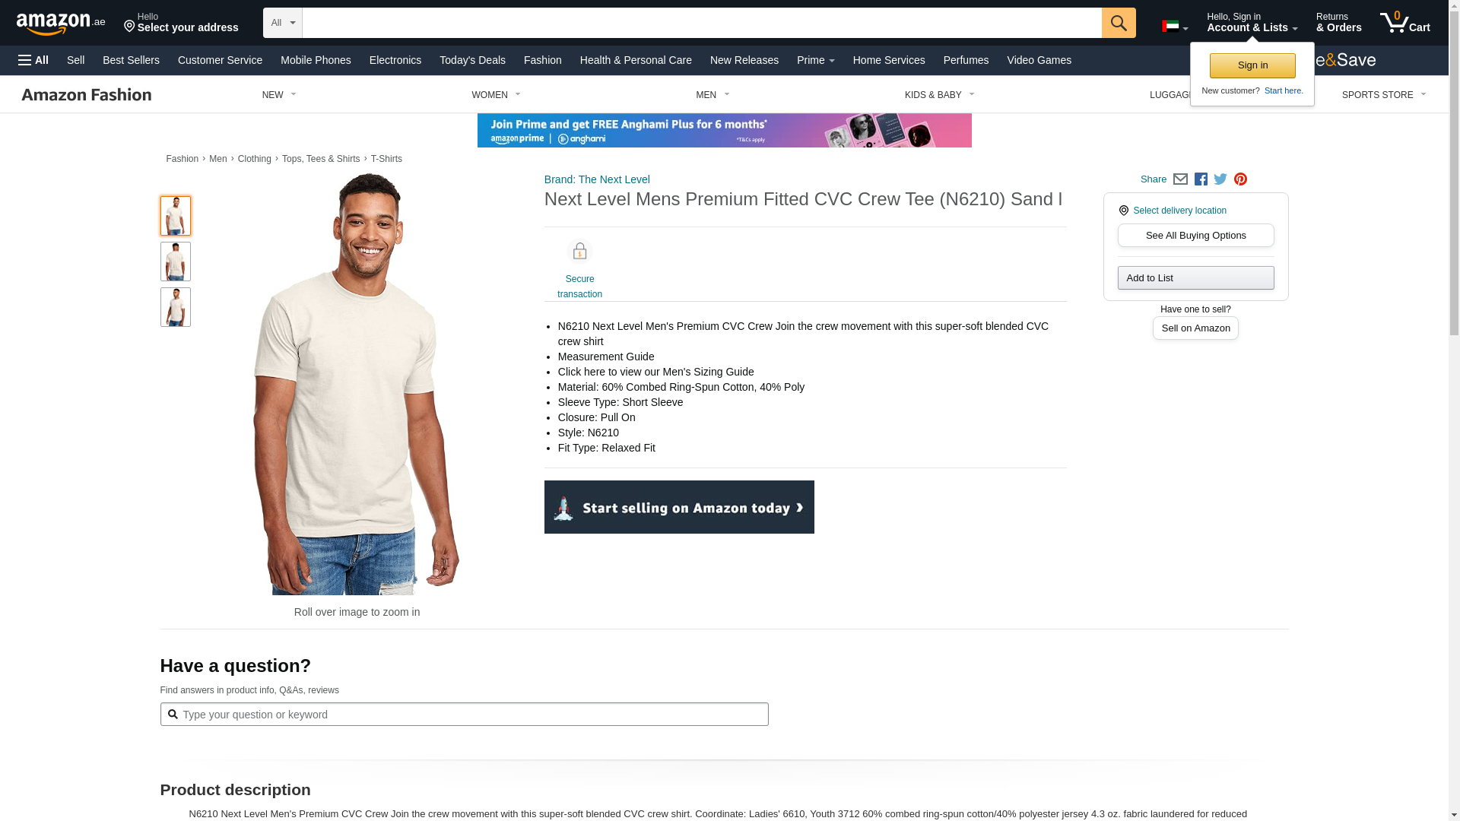Share product on Twitter icon
Viewport: 1460px width, 821px height.
click(1220, 179)
